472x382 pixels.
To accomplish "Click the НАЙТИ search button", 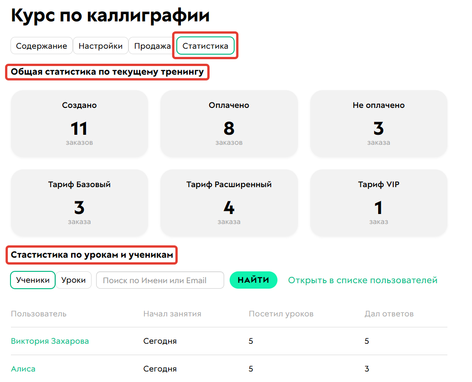I will pos(253,280).
